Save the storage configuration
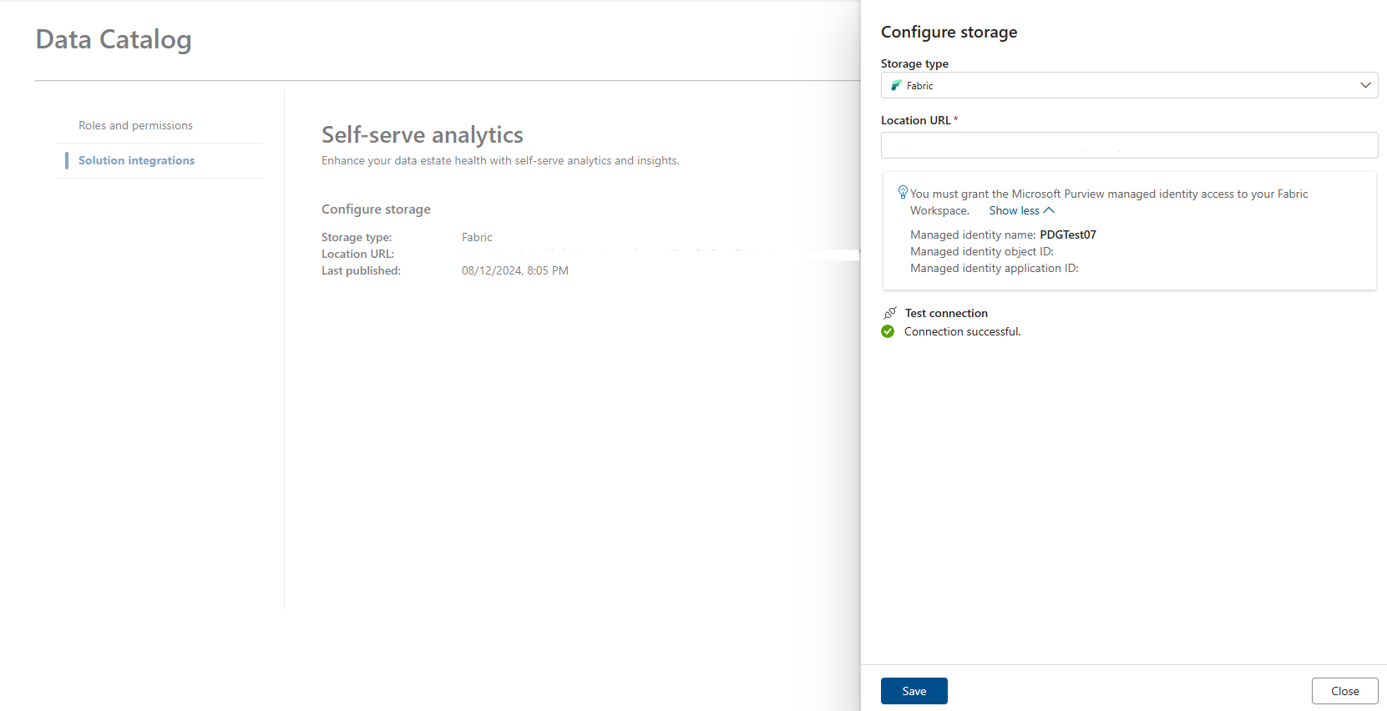Screen dimensions: 1387x711 914,691
